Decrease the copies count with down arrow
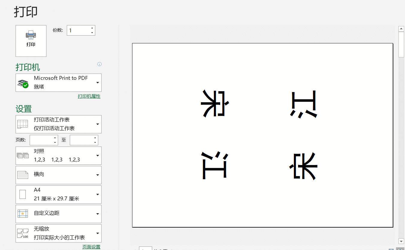Screen dimensions: 405x250 point(92,33)
